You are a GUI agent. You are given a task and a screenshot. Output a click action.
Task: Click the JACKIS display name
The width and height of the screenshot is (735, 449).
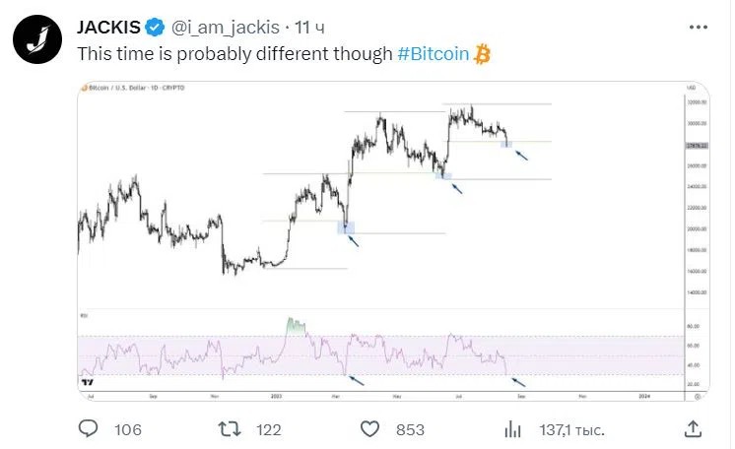tap(108, 26)
